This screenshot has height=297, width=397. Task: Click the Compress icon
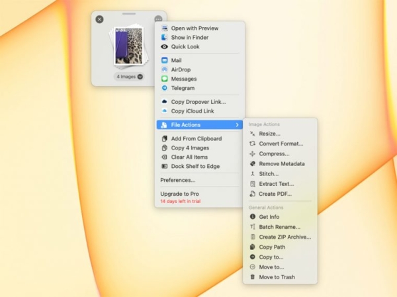point(253,153)
